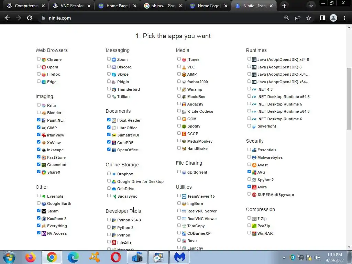The width and height of the screenshot is (352, 264).
Task: Open the tab search dropdown arrow
Action: pyautogui.click(x=311, y=6)
